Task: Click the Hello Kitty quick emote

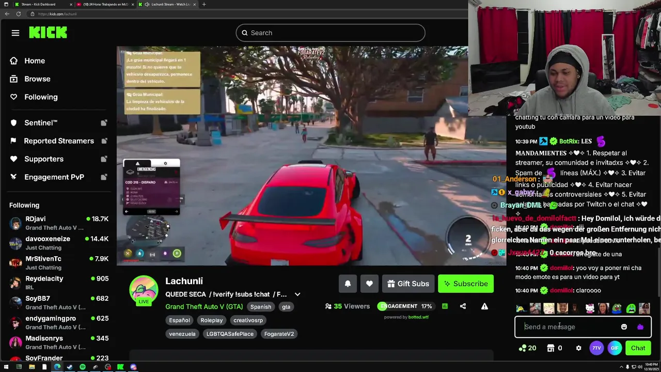Action: pyautogui.click(x=590, y=309)
